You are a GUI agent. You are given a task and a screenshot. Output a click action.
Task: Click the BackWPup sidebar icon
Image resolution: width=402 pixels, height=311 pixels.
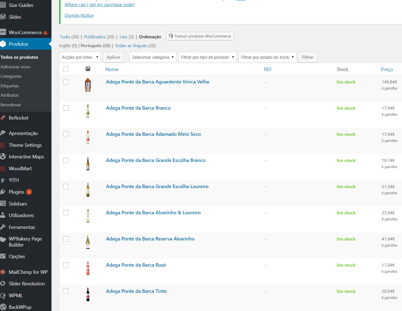coord(3,307)
